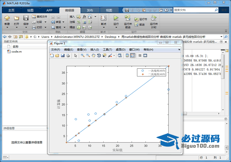Screen dimensions: 231x162
Task: Click the Find Files (查找文件) button
Action: click(x=40, y=17)
